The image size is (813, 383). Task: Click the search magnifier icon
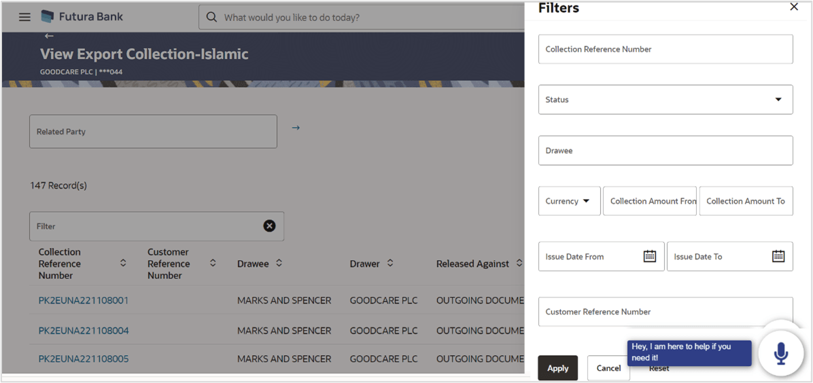tap(211, 17)
